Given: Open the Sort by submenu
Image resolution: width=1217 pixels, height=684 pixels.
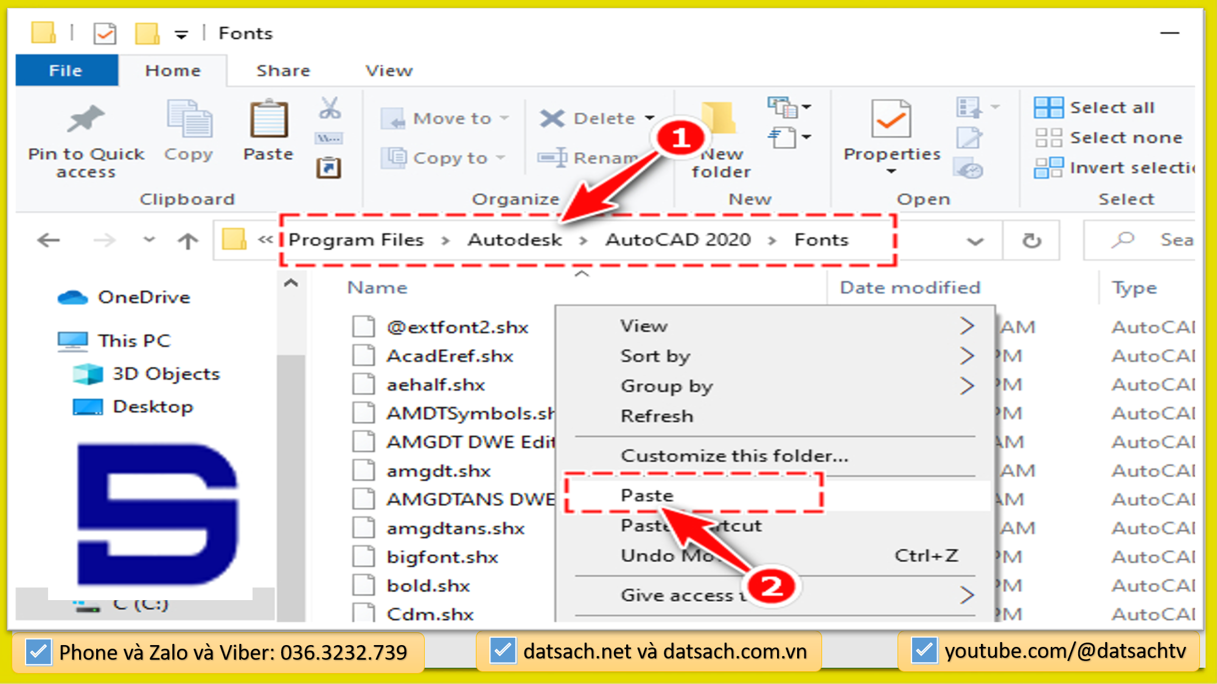Looking at the screenshot, I should pos(655,356).
